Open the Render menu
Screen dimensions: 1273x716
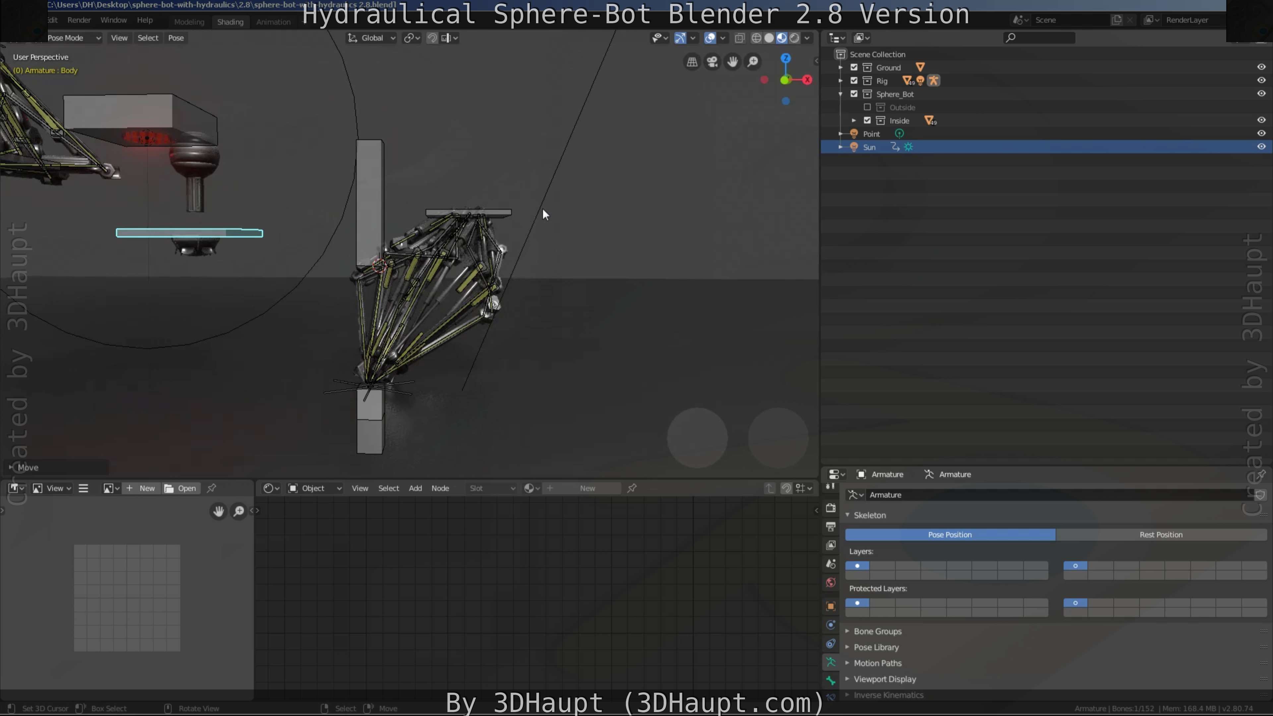79,20
